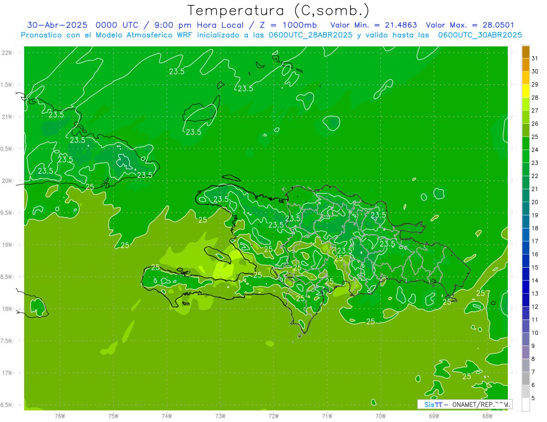Pick the gray legend band between 6 and 7
This screenshot has width=547, height=422.
click(x=526, y=378)
